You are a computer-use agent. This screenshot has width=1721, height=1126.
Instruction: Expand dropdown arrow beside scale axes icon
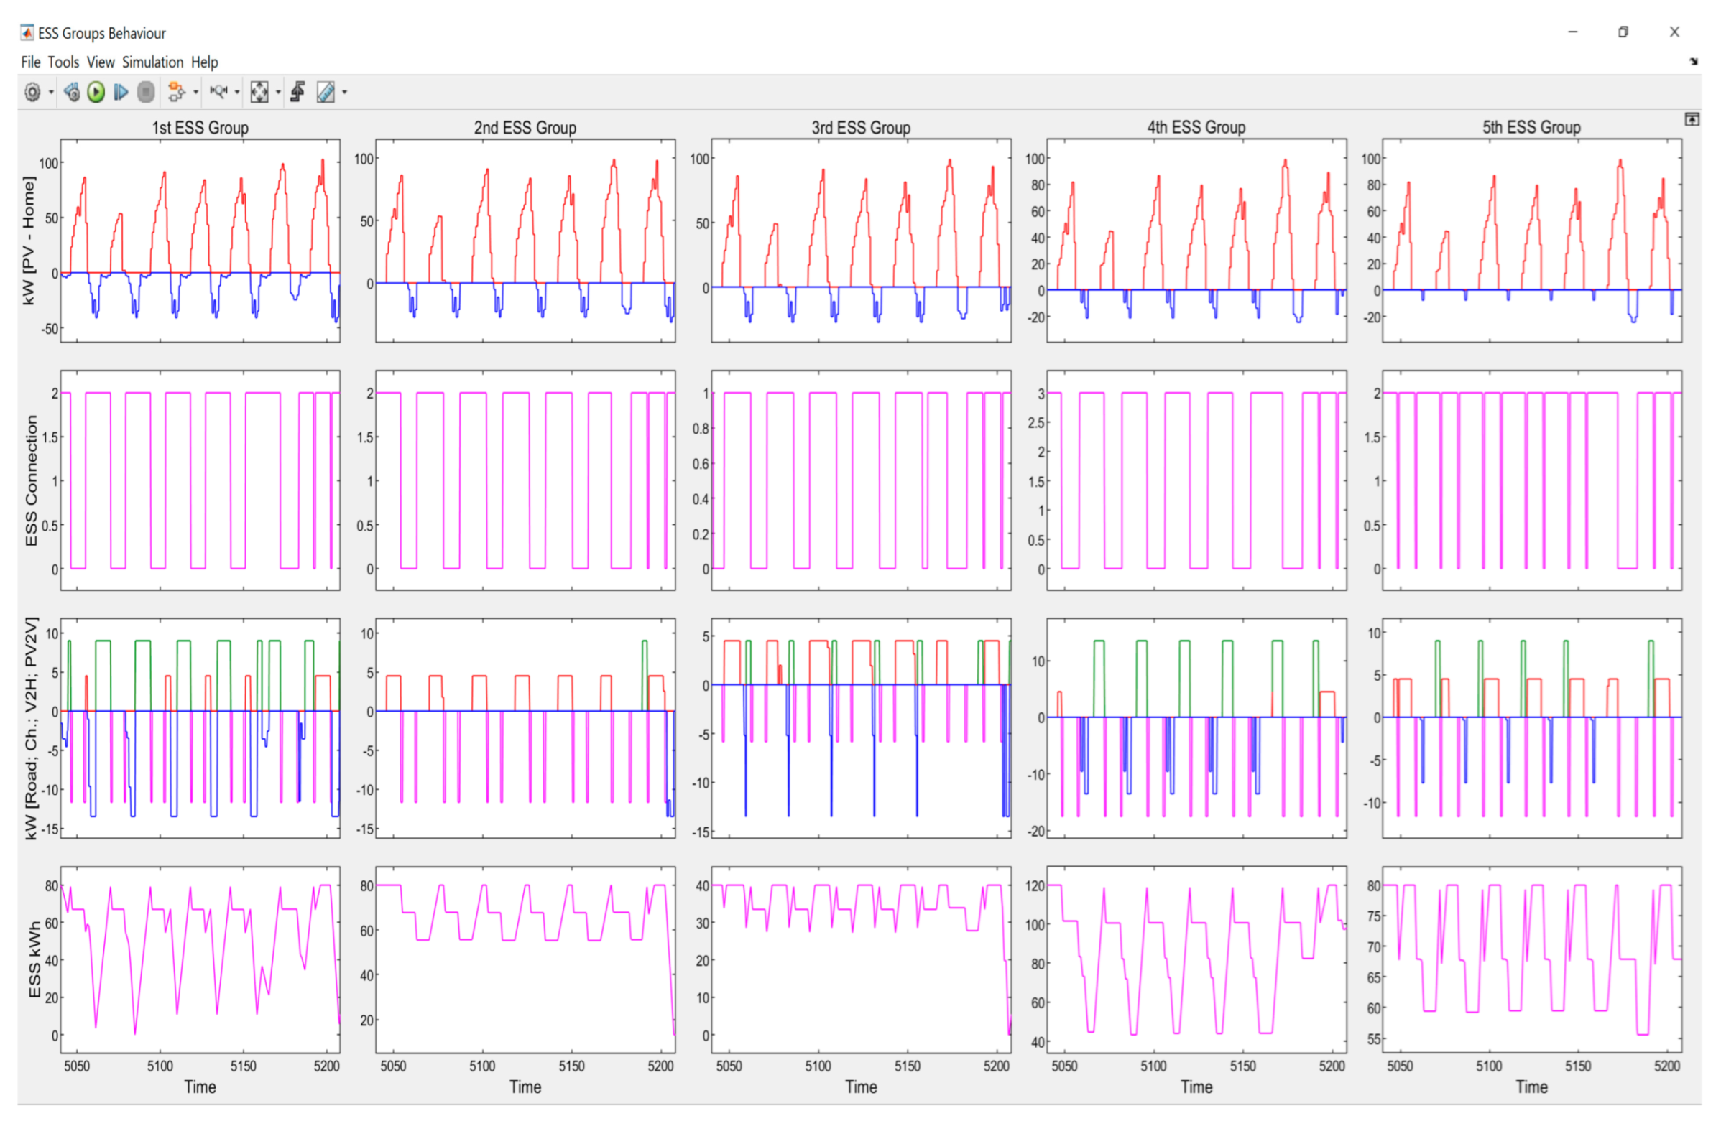(x=278, y=93)
